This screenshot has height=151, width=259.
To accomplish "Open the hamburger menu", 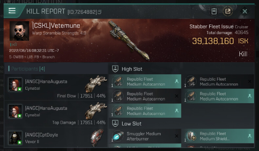I will click(x=12, y=10).
